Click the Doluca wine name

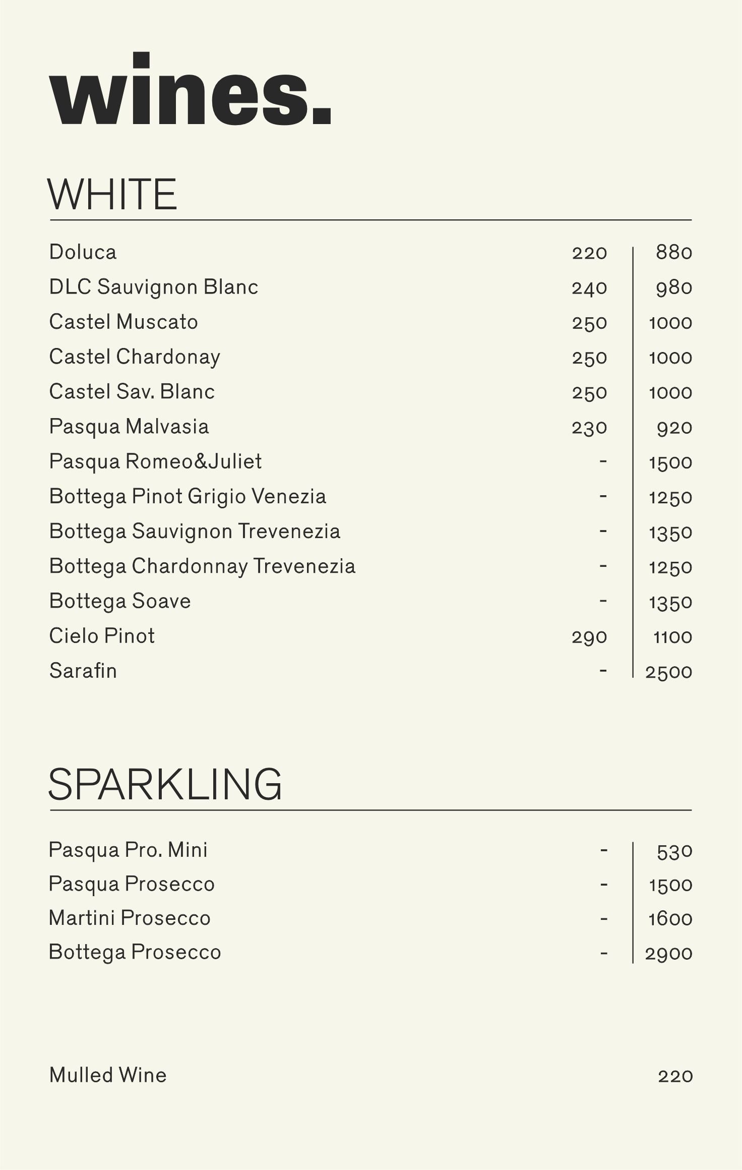pos(83,252)
